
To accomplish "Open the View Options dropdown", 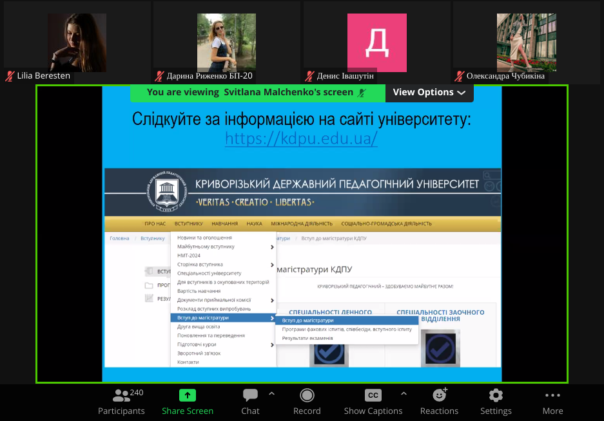I will coord(429,93).
